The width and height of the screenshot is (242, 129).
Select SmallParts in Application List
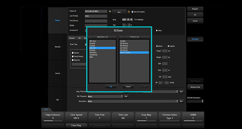102,55
